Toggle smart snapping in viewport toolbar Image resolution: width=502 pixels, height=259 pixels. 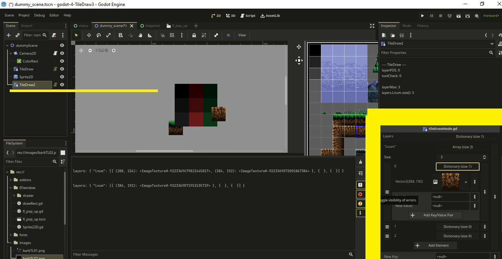coord(162,35)
